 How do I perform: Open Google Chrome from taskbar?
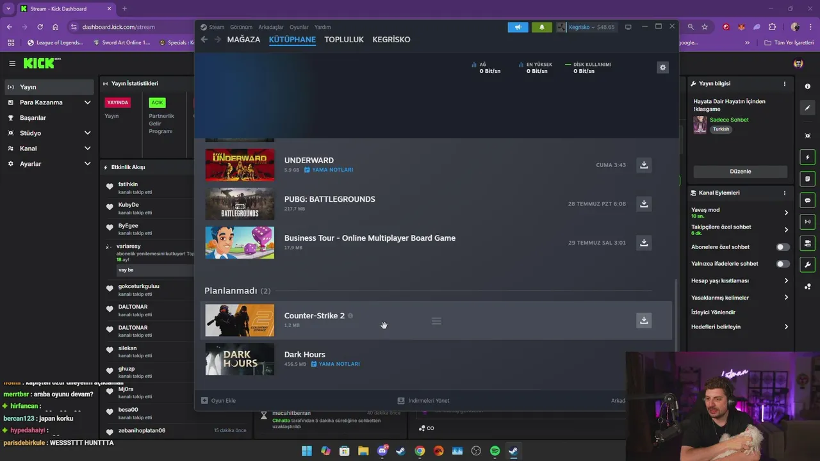click(420, 451)
